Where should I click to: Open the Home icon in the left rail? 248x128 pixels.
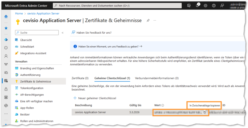[x=6, y=17]
